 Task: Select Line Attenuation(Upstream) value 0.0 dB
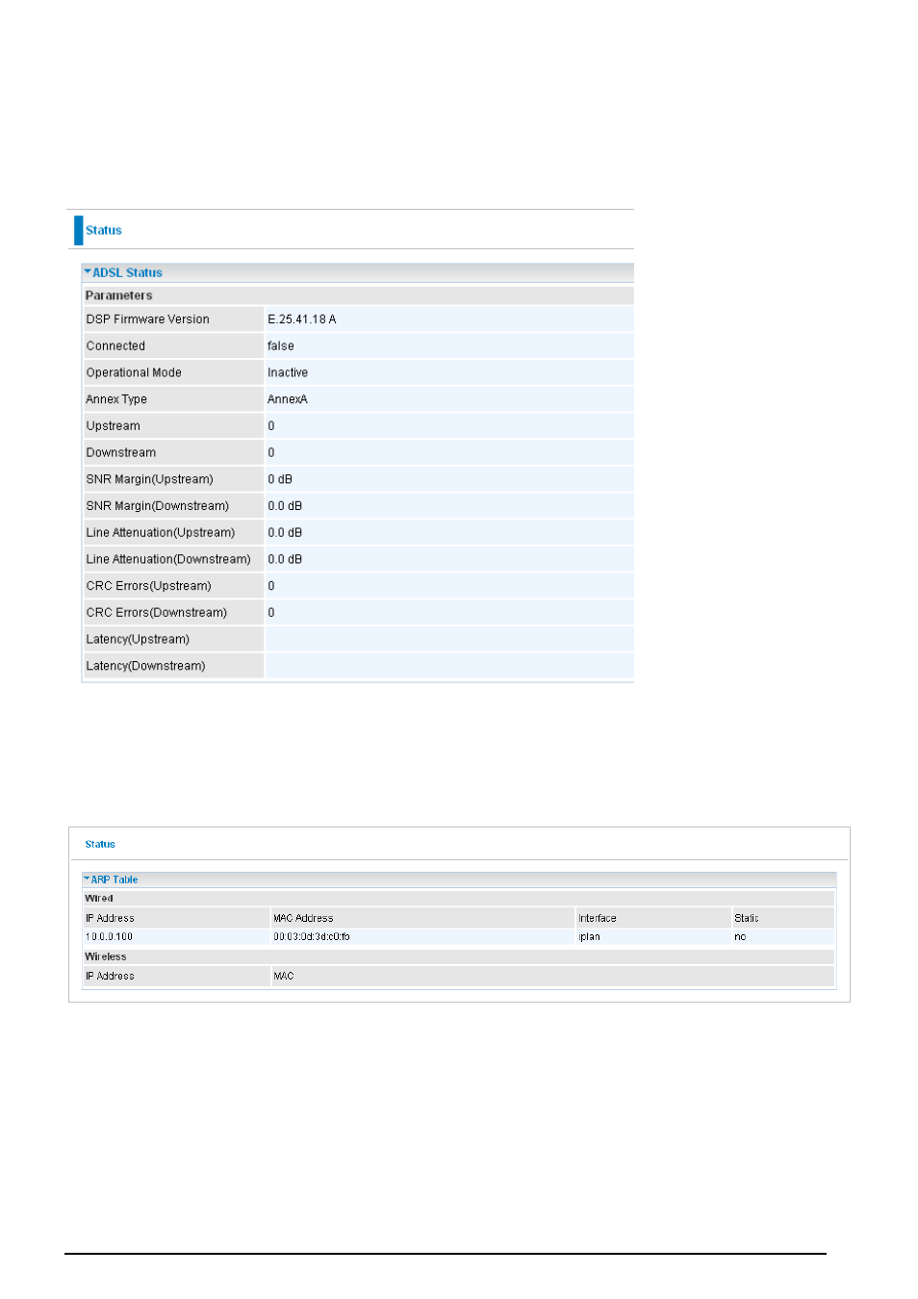coord(285,533)
